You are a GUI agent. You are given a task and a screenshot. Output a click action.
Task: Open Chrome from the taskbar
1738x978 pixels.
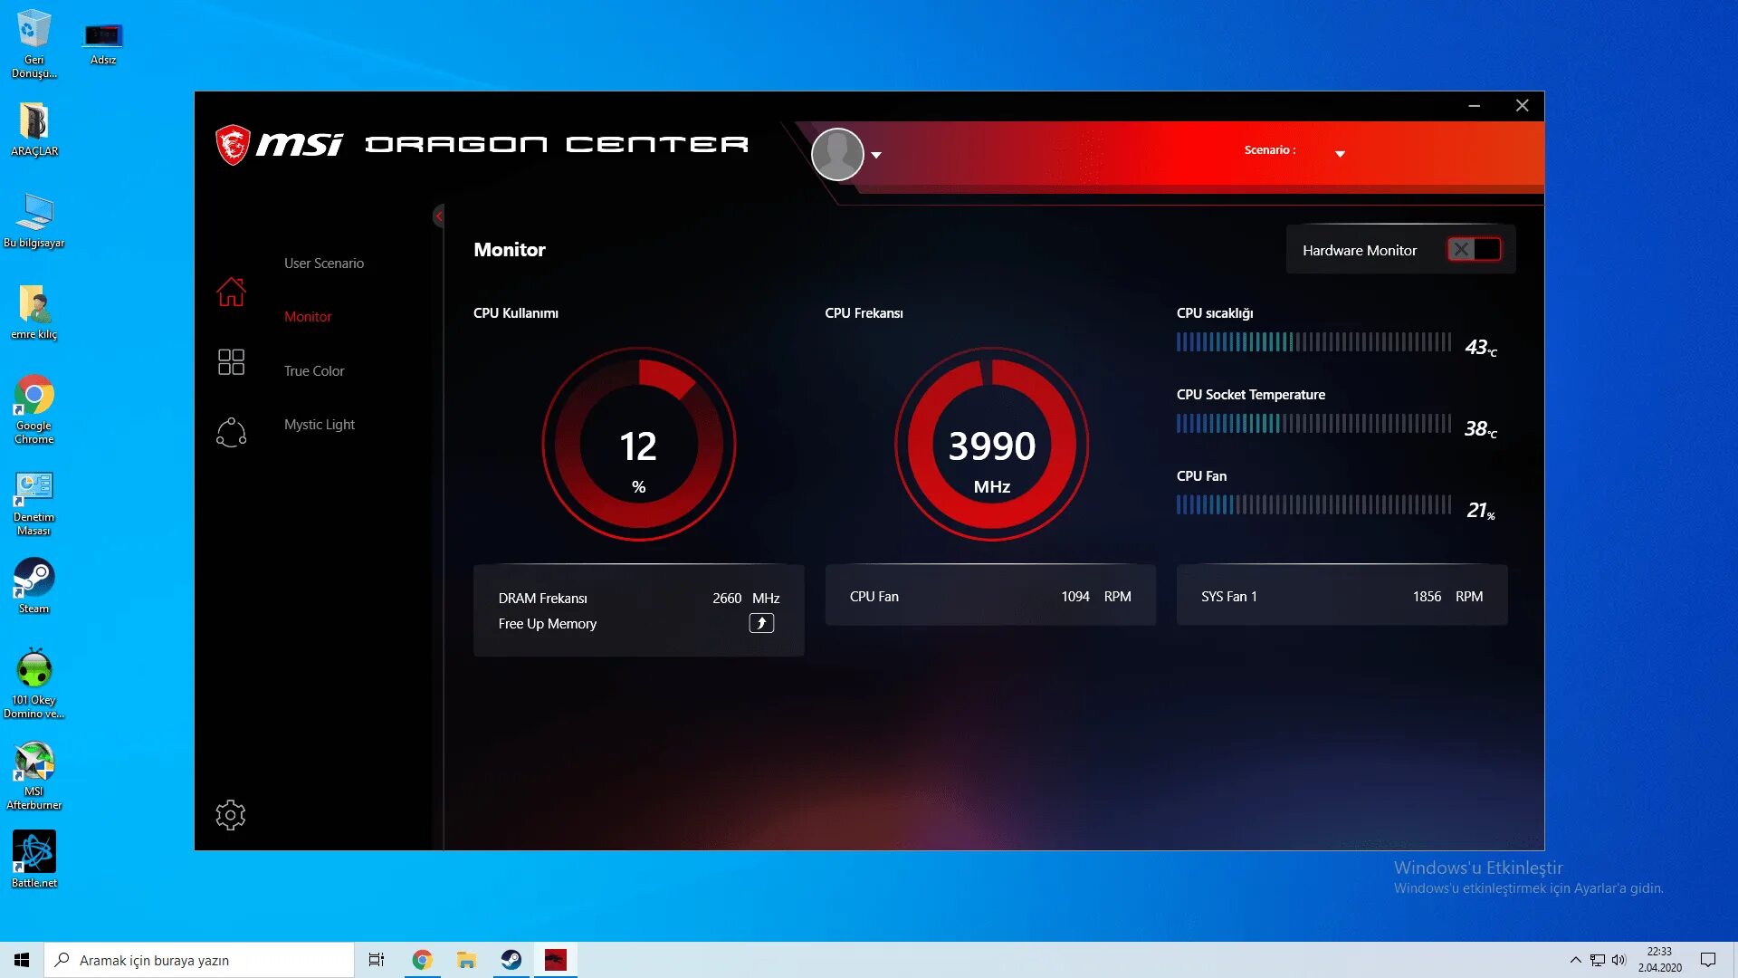coord(422,960)
